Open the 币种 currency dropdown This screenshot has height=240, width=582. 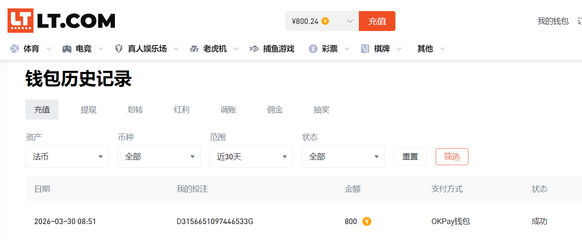[x=159, y=157]
